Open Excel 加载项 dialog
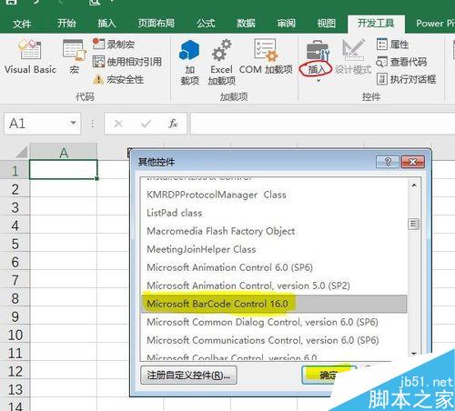The height and width of the screenshot is (411, 455). coord(221,63)
